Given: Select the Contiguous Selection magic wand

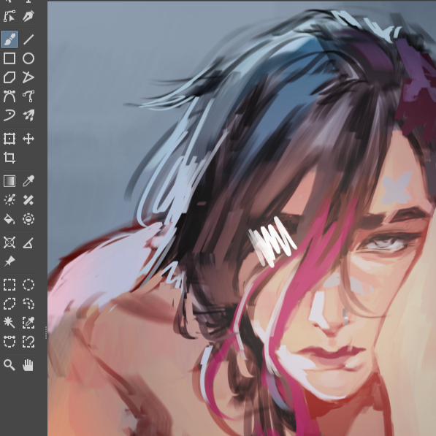Looking at the screenshot, I should click(9, 323).
